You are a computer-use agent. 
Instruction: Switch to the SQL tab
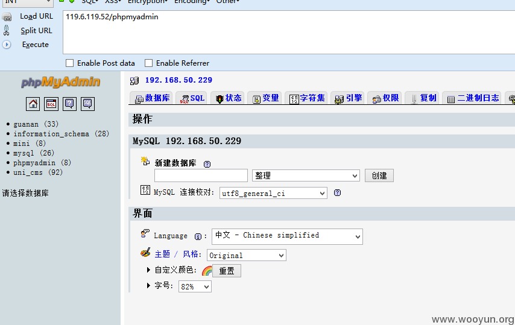(192, 98)
